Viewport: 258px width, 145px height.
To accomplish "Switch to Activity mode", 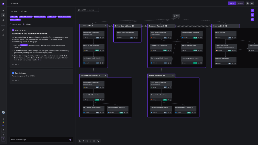I will click(240, 3).
